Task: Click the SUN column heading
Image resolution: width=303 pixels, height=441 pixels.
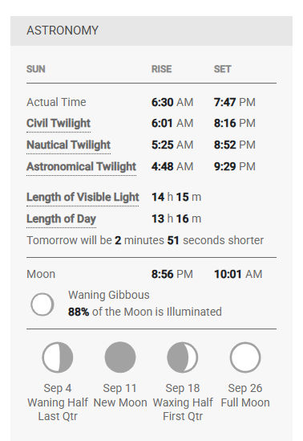Action: point(35,69)
